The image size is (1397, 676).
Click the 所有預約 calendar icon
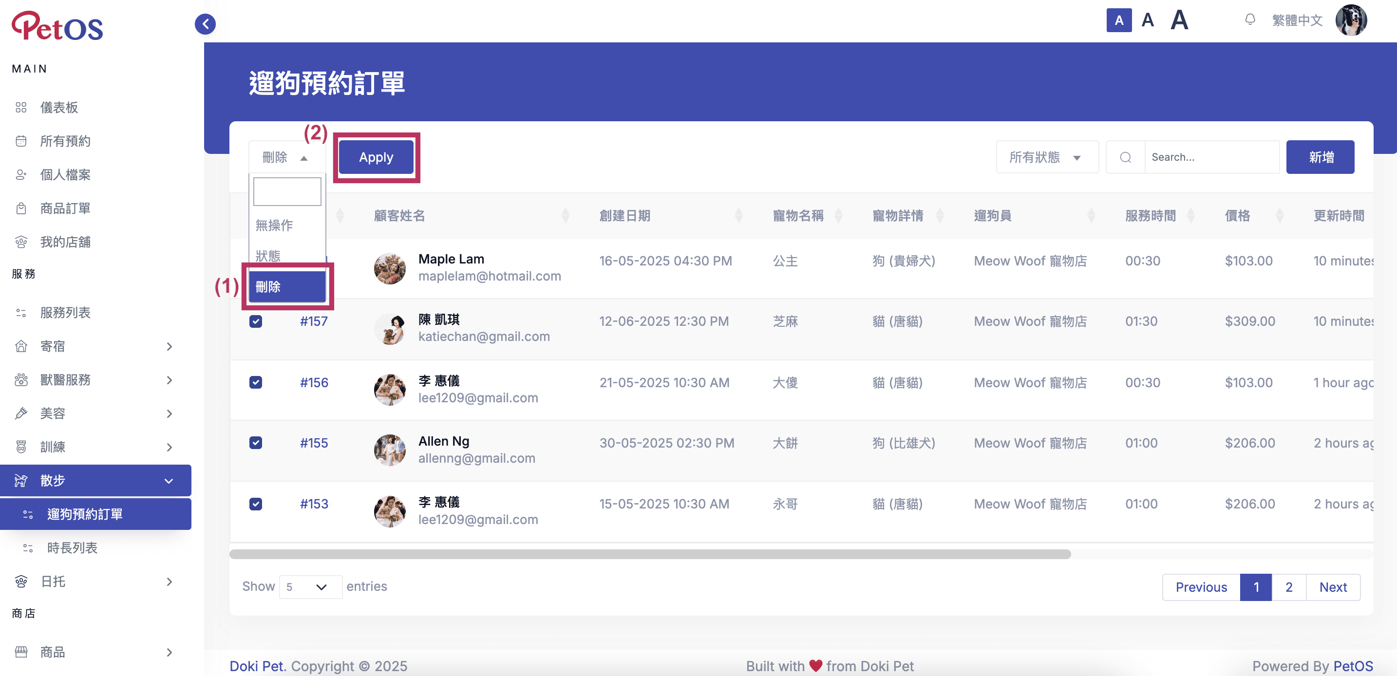coord(21,141)
